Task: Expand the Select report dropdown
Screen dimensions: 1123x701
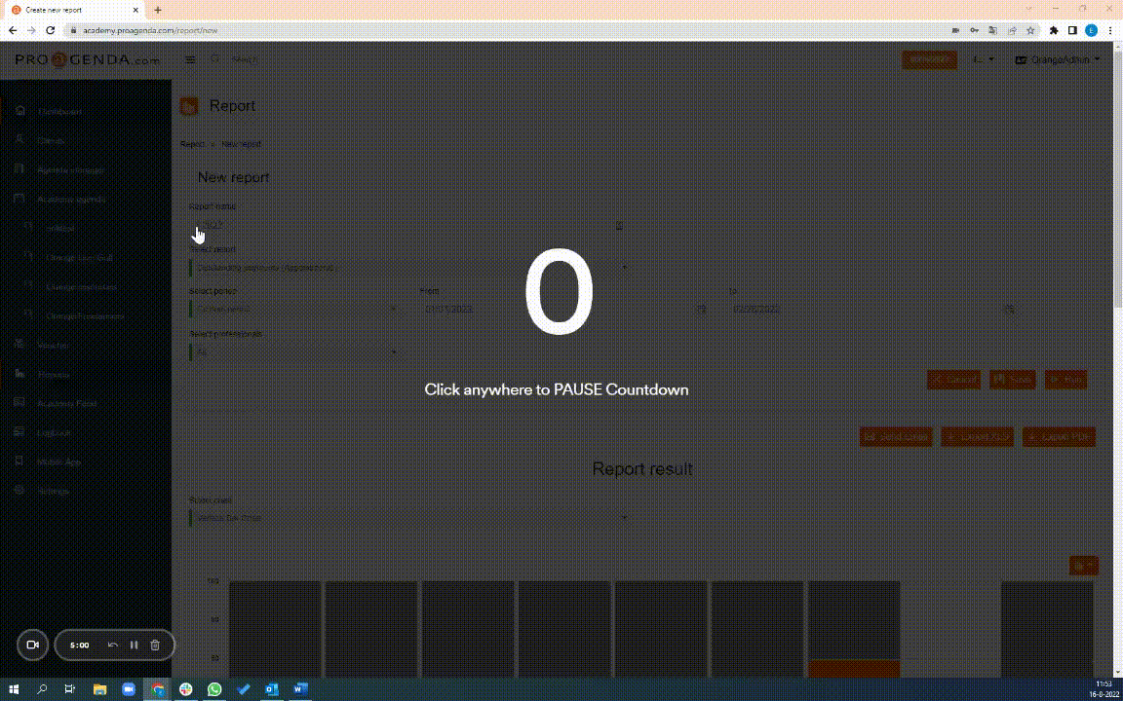Action: (409, 267)
